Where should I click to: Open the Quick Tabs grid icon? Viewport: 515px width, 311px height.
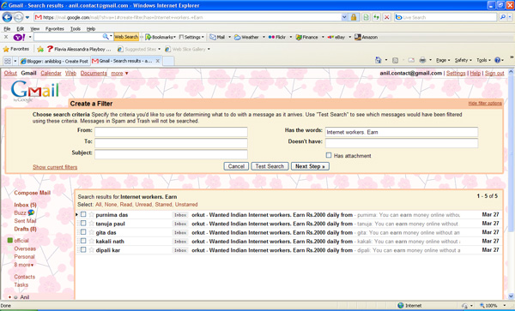(x=8, y=61)
